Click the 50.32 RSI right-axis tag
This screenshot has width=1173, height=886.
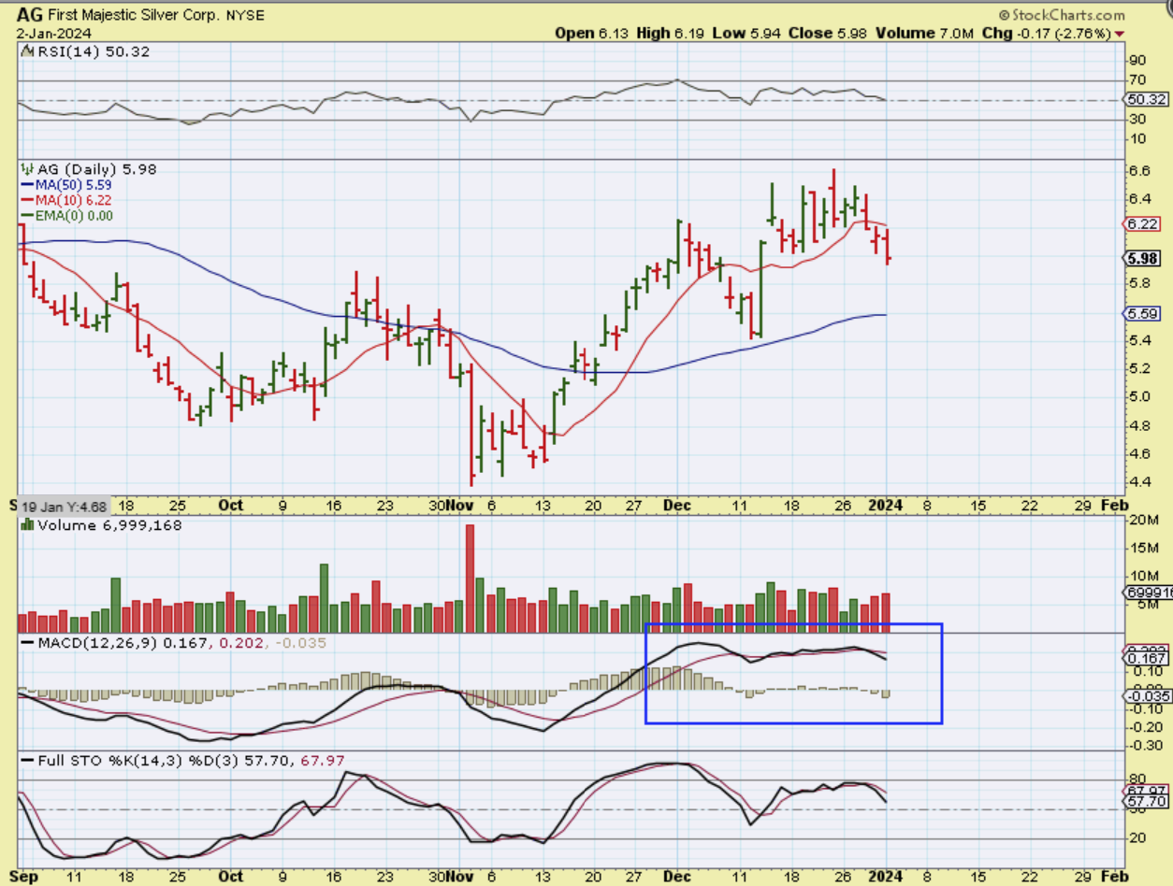pyautogui.click(x=1146, y=99)
